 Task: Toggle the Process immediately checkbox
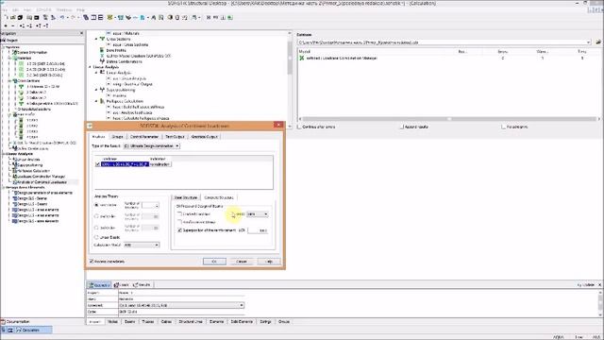pyautogui.click(x=92, y=262)
